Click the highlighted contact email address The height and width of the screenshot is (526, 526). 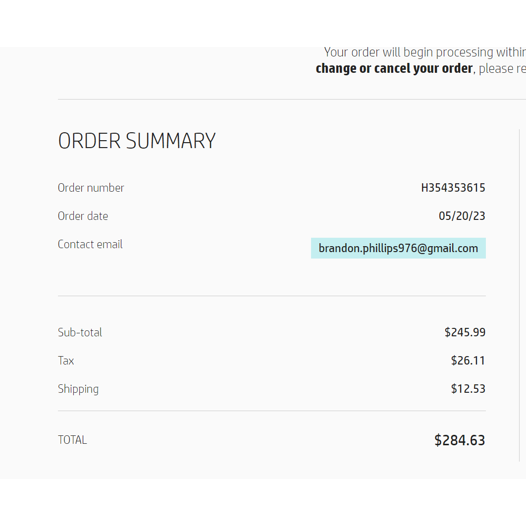[398, 248]
